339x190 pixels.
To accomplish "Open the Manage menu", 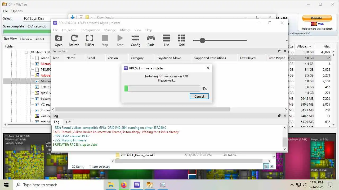I will pyautogui.click(x=110, y=30).
